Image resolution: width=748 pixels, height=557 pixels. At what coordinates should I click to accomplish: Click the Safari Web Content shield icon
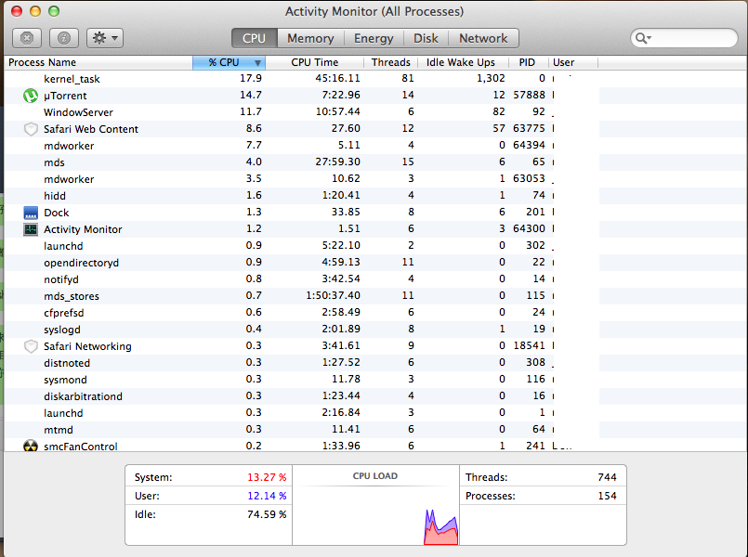coord(31,129)
